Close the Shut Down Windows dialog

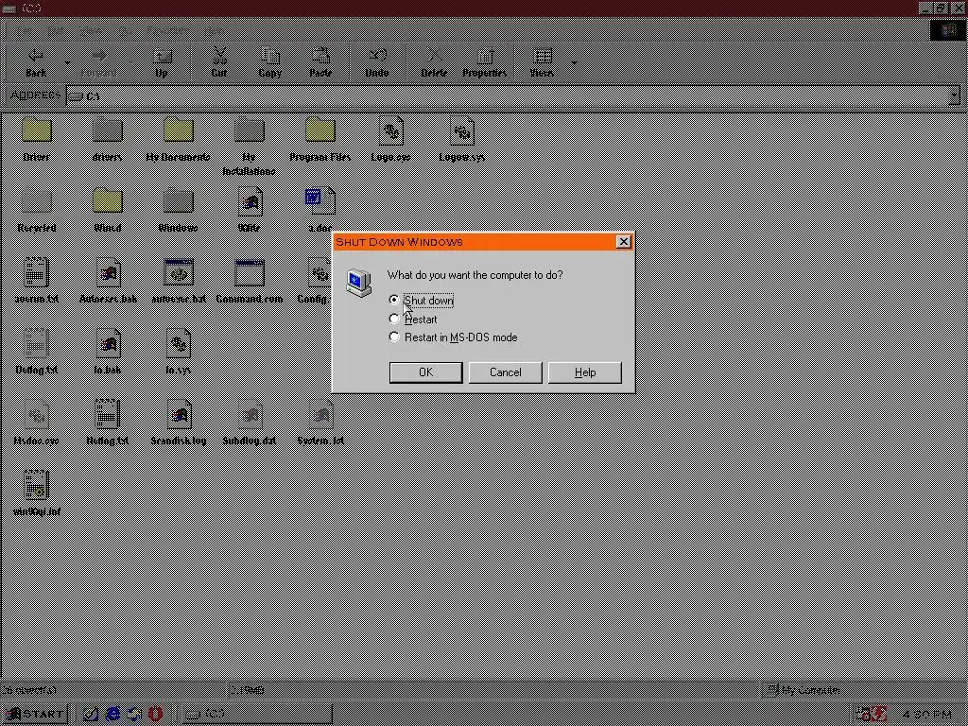tap(624, 241)
